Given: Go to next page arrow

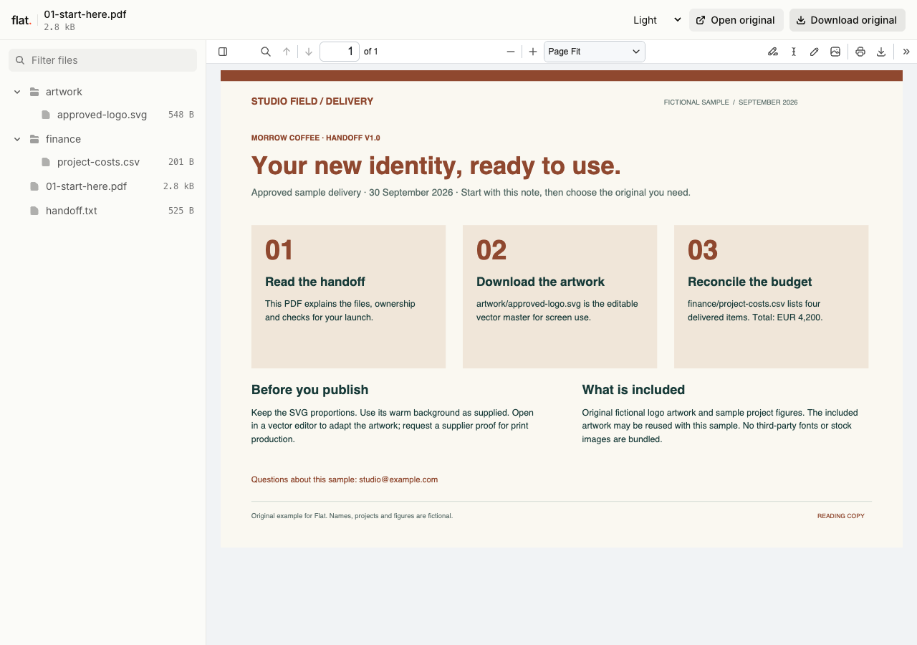Looking at the screenshot, I should (309, 52).
